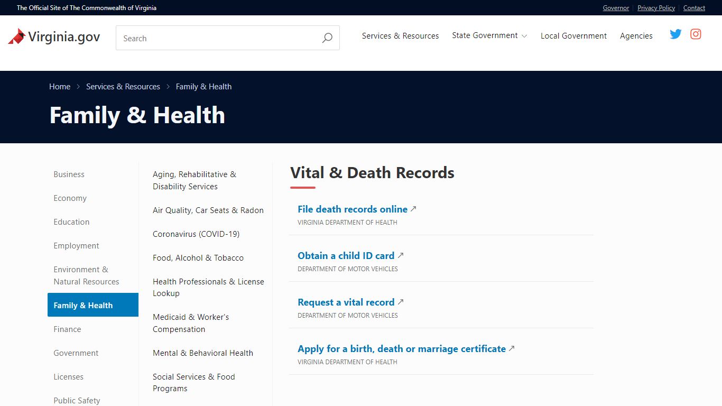Click external-link arrow beside Request a vital record
This screenshot has height=406, width=722.
[401, 302]
